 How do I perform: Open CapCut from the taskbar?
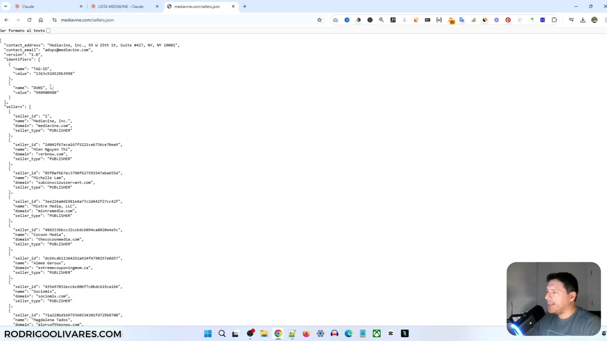pos(391,333)
